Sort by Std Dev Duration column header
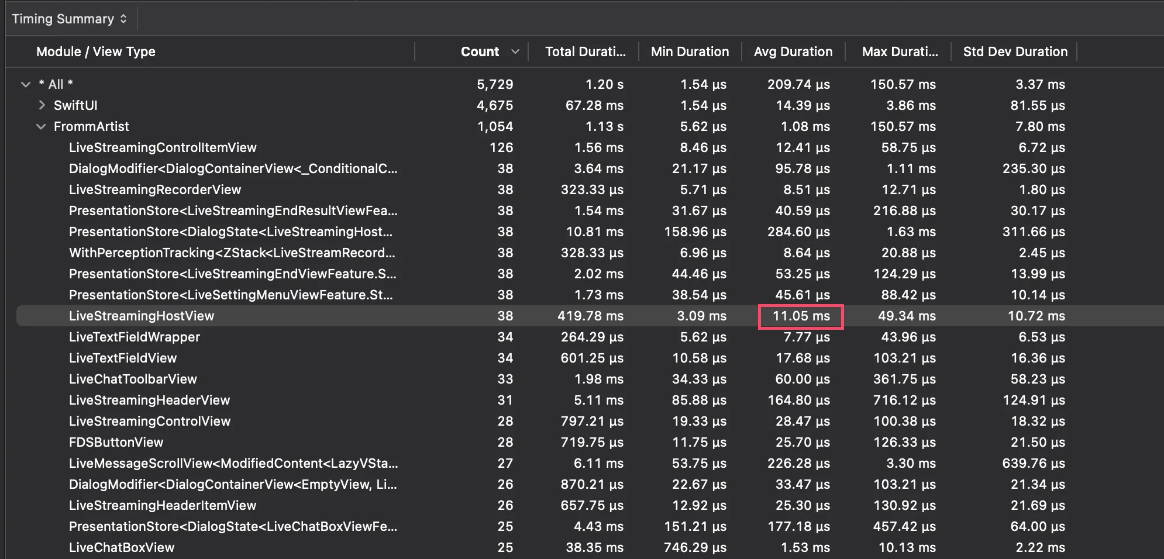 click(1015, 51)
